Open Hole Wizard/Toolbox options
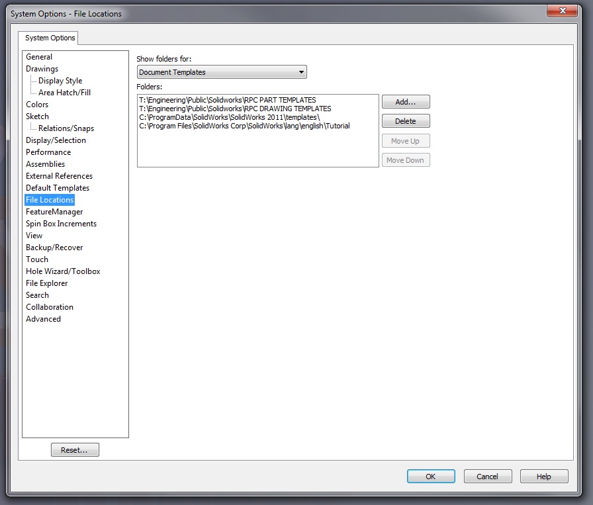Screen dimensions: 593x505 (x=63, y=271)
